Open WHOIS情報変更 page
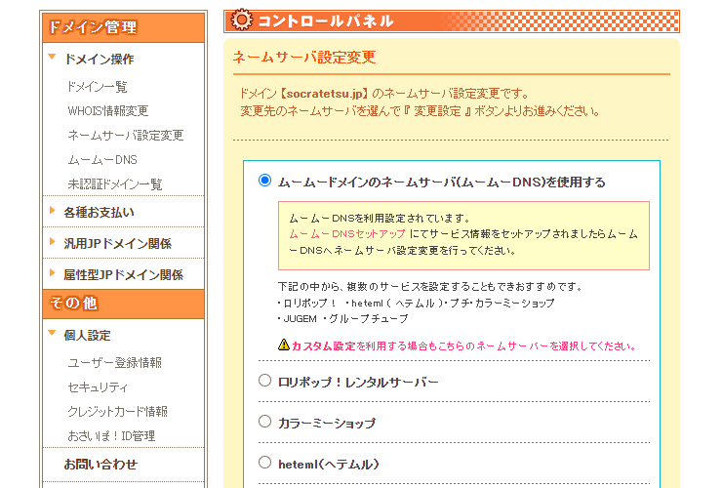The width and height of the screenshot is (722, 488). point(107,111)
